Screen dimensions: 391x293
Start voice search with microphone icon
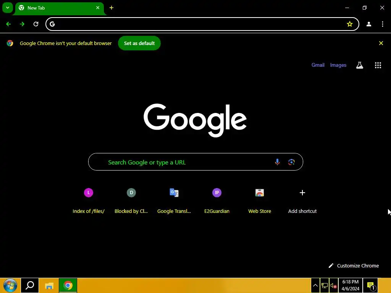coord(277,162)
